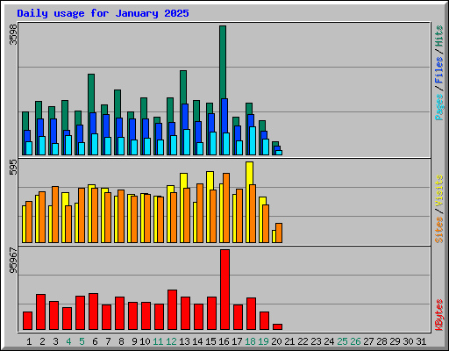The width and height of the screenshot is (449, 351).
Task: Click the Pages legend label
Action: coord(439,107)
